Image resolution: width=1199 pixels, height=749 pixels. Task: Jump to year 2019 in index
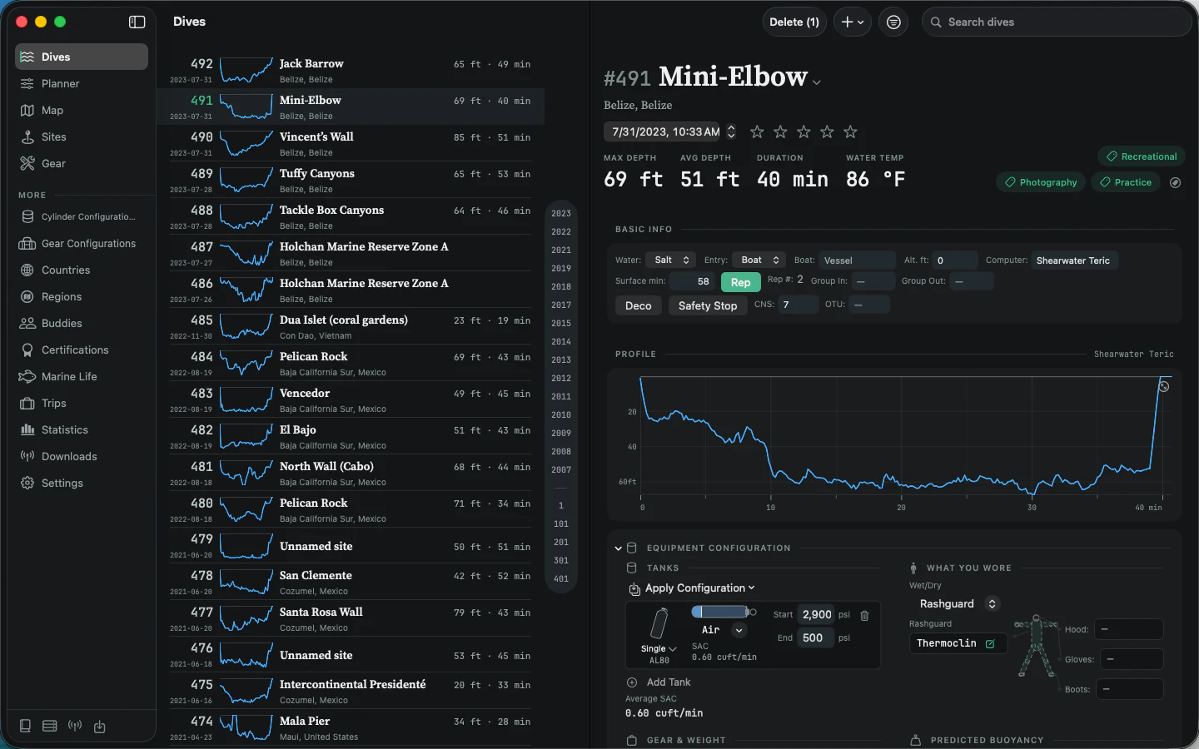pyautogui.click(x=561, y=268)
